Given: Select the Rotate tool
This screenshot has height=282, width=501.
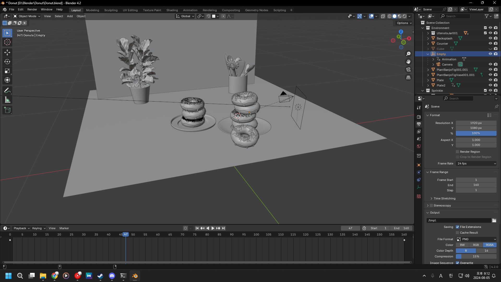Looking at the screenshot, I should pyautogui.click(x=7, y=62).
